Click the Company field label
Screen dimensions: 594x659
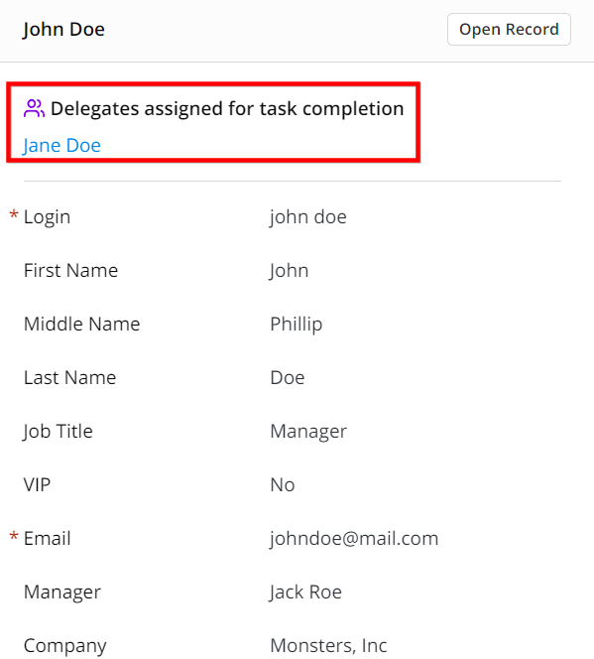click(65, 646)
